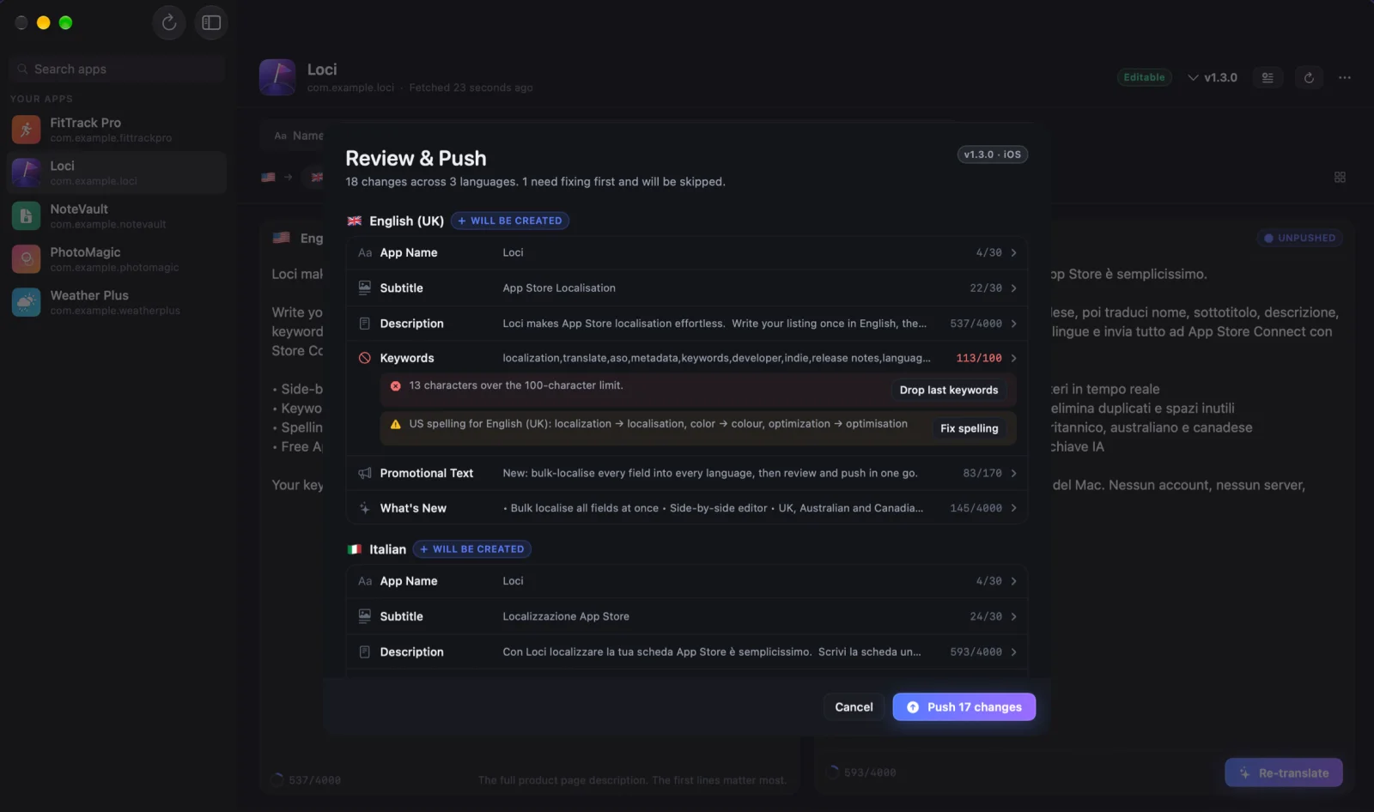Image resolution: width=1374 pixels, height=812 pixels.
Task: Click the Fix spelling button
Action: click(969, 428)
